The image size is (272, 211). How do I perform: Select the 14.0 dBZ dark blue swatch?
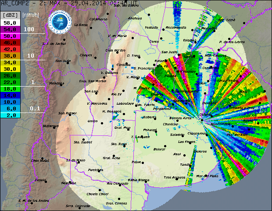[10, 95]
